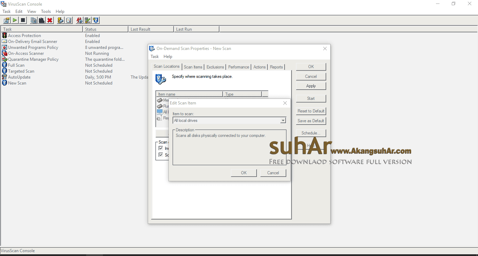Click the Paste task toolbar icon
This screenshot has width=478, height=256.
pos(42,20)
